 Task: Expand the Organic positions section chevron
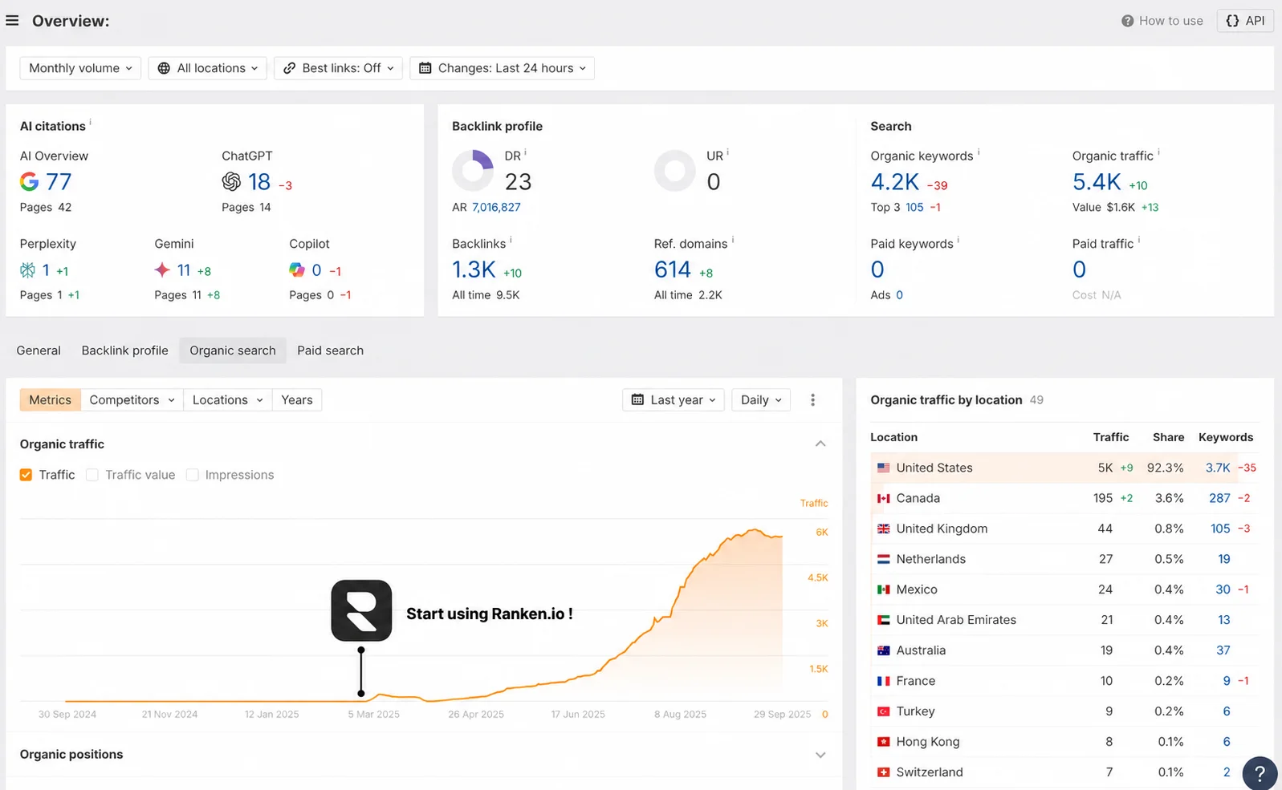(820, 755)
